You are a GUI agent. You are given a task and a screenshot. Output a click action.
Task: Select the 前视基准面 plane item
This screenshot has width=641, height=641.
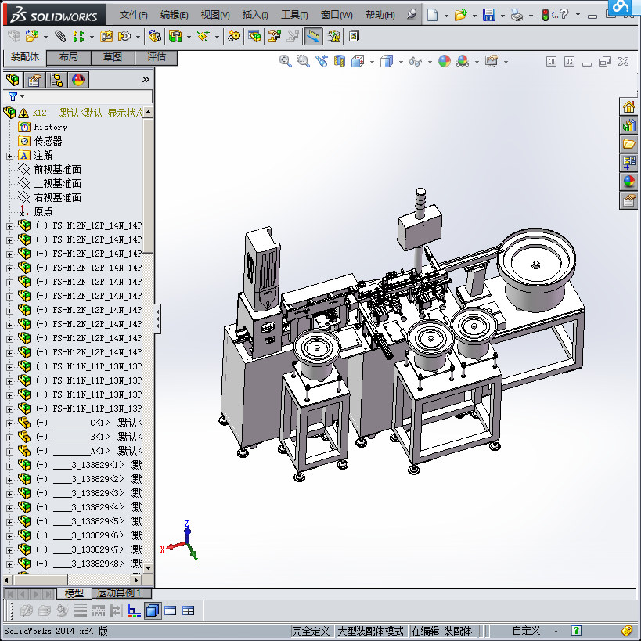(x=58, y=170)
